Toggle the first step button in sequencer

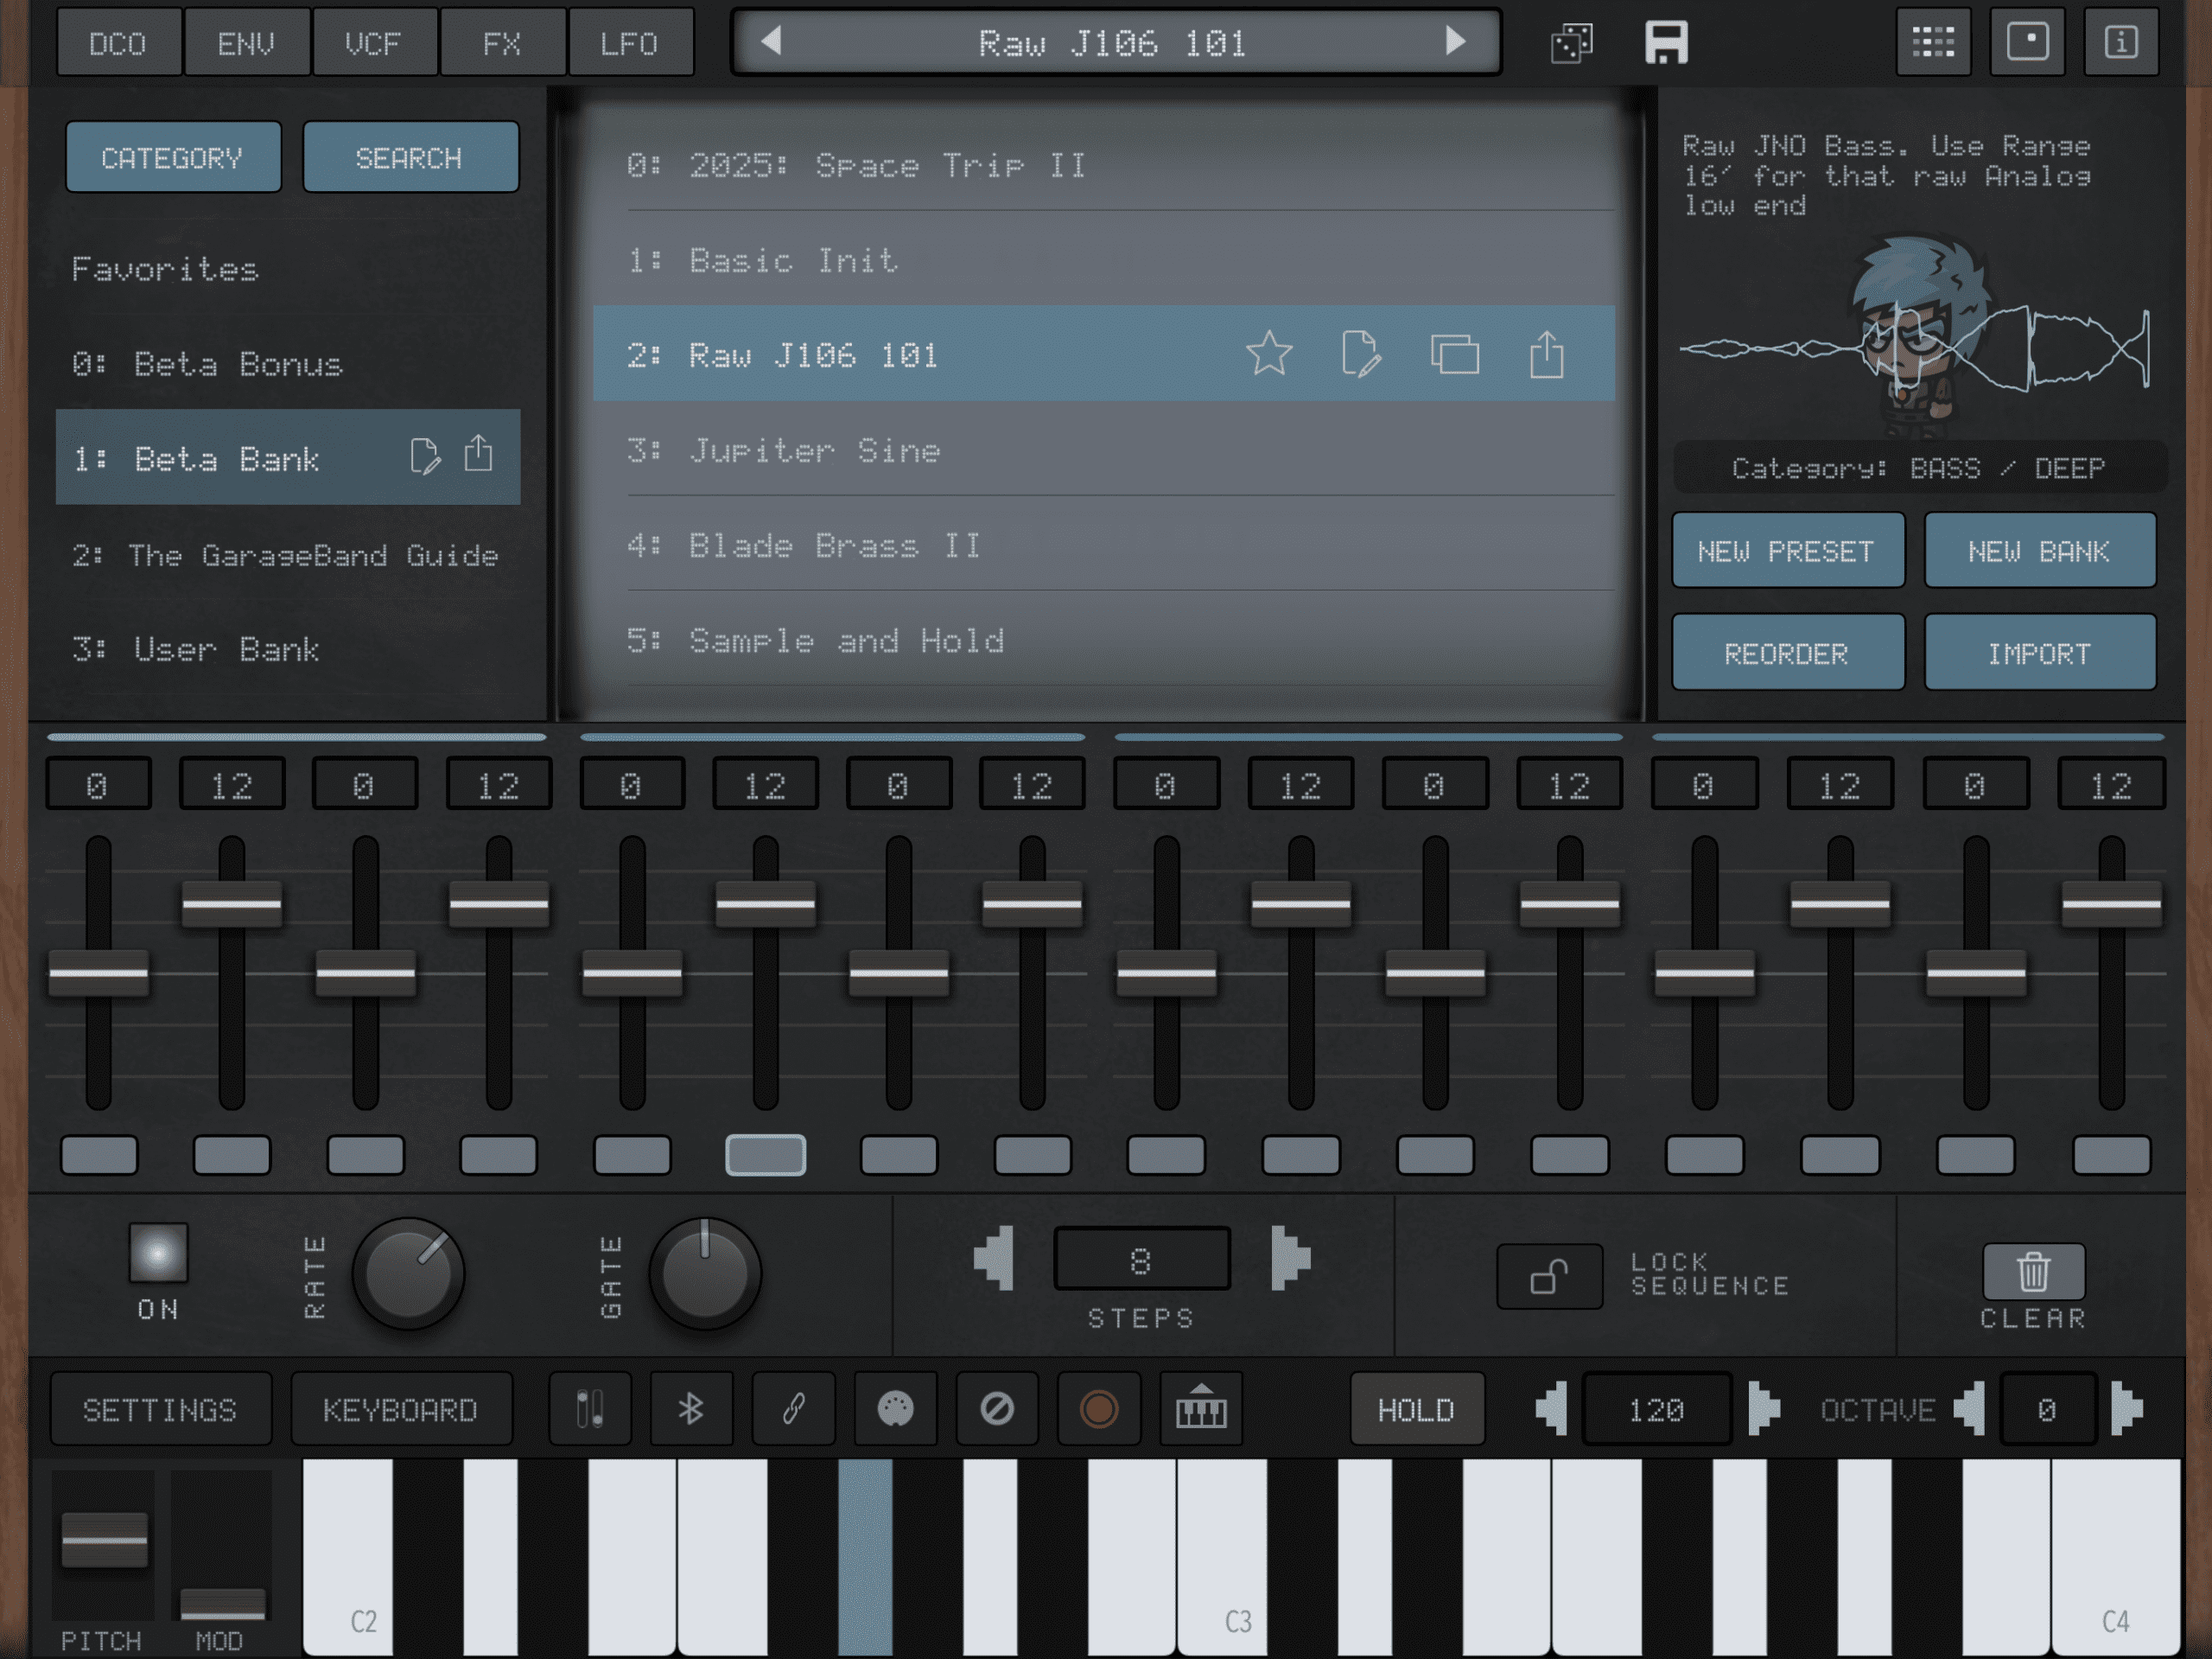coord(99,1155)
